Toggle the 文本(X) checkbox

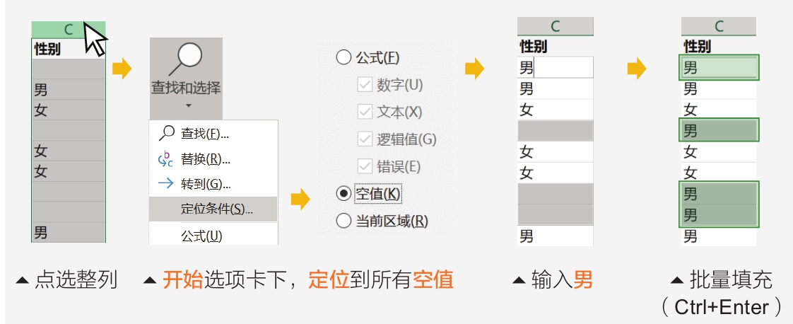(x=365, y=112)
